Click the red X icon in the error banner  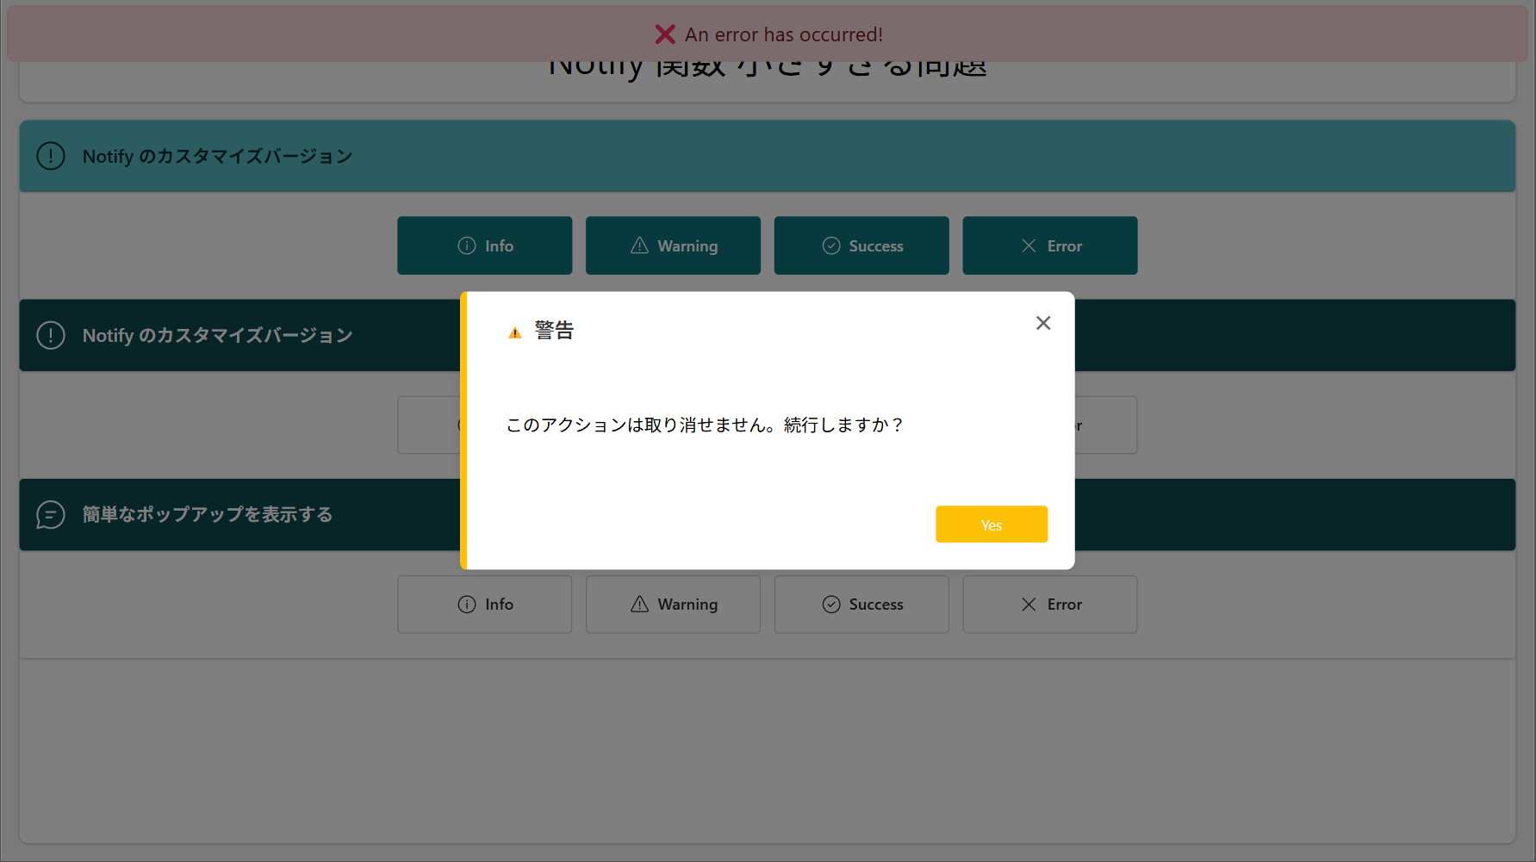coord(664,34)
